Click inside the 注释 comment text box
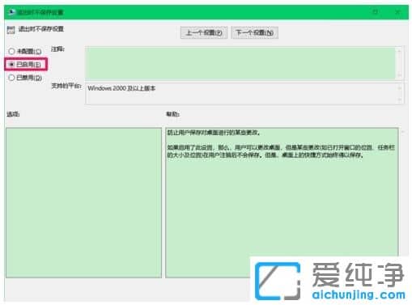Image resolution: width=412 pixels, height=305 pixels. tap(240, 63)
